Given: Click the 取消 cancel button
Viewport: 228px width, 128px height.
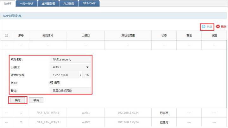Looking at the screenshot, I should tap(36, 100).
